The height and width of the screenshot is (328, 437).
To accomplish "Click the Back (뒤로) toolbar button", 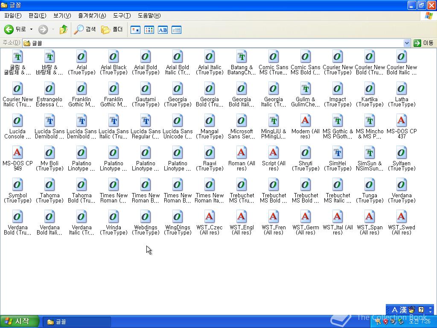I will click(15, 29).
